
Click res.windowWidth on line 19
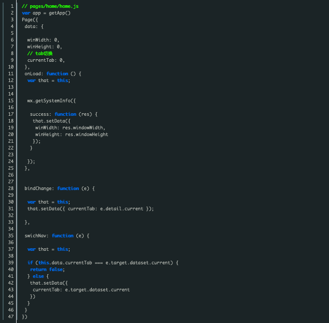coord(83,128)
